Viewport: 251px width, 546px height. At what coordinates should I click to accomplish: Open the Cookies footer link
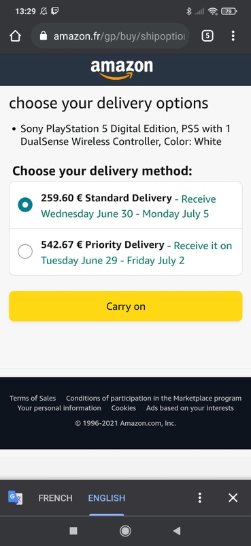click(124, 407)
